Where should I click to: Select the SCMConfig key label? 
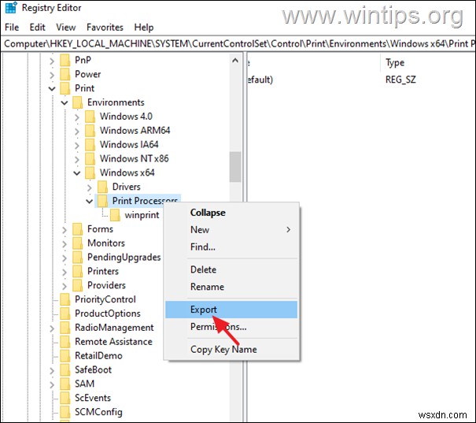(x=98, y=412)
